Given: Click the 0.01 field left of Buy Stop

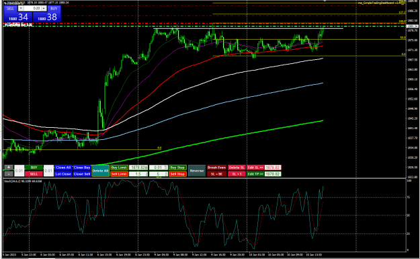Looking at the screenshot, I should pyautogui.click(x=159, y=168).
